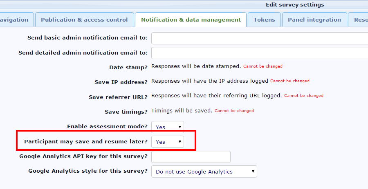Viewport: 368px width, 189px height.
Task: Click the 'Send detailed admin notification email to' label
Action: point(83,53)
